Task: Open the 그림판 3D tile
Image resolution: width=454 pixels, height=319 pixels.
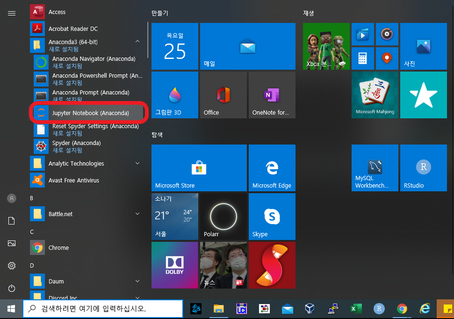Action: tap(175, 95)
